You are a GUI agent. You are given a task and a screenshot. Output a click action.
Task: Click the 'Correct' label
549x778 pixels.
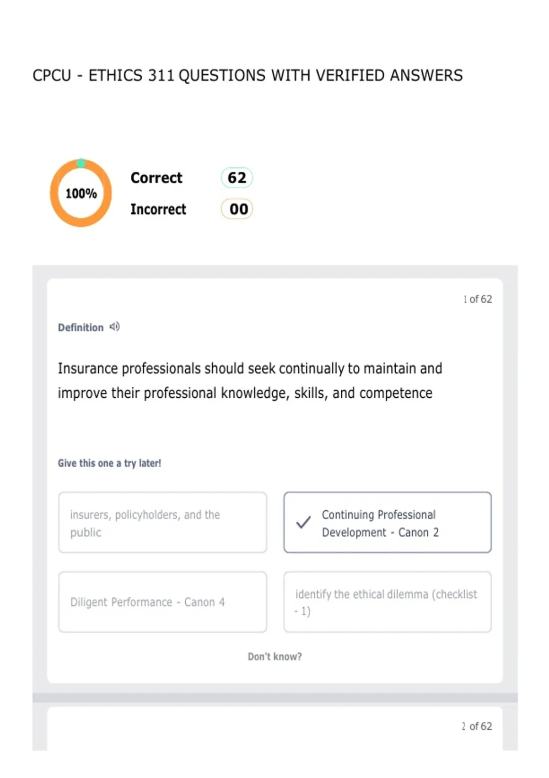tap(156, 178)
